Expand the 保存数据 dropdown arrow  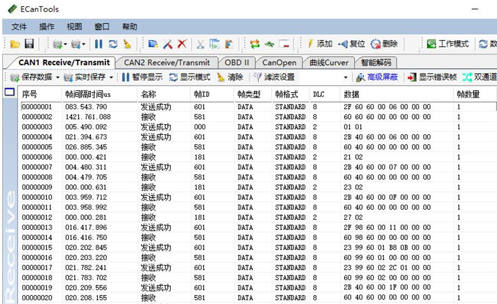click(57, 78)
